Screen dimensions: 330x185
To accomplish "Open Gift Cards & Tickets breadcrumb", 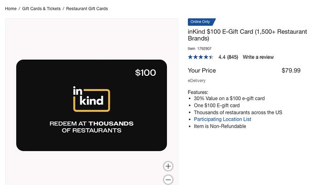I will [41, 9].
